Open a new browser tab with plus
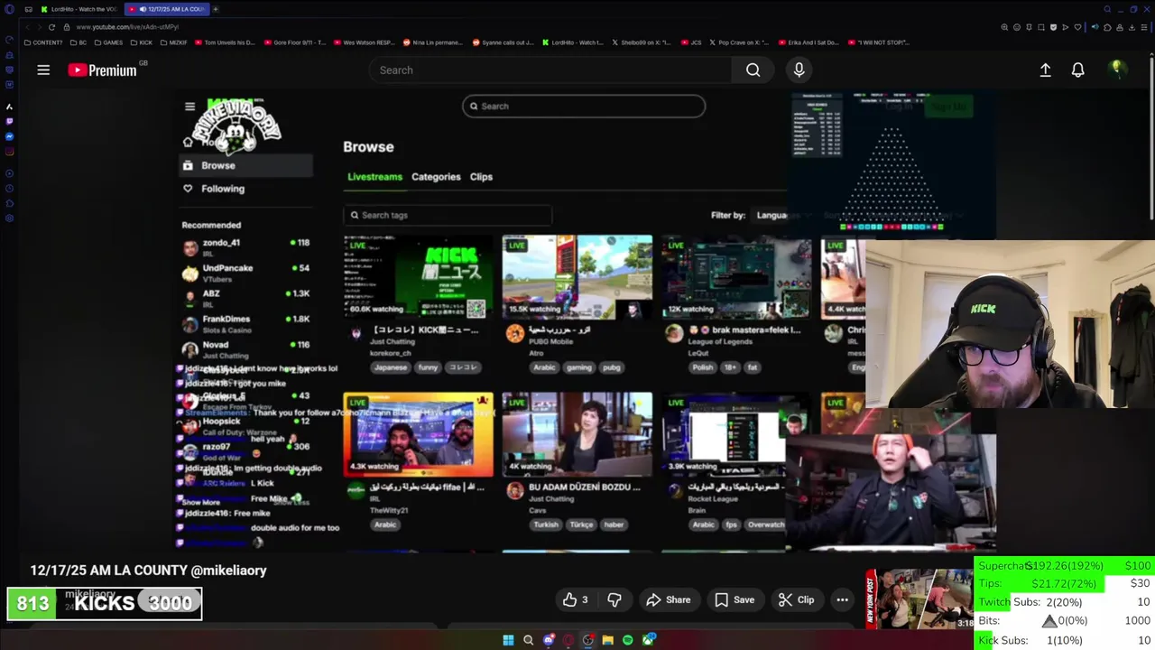 coord(216,9)
